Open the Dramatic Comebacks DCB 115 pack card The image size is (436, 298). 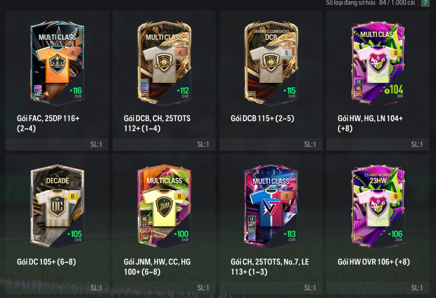[271, 63]
